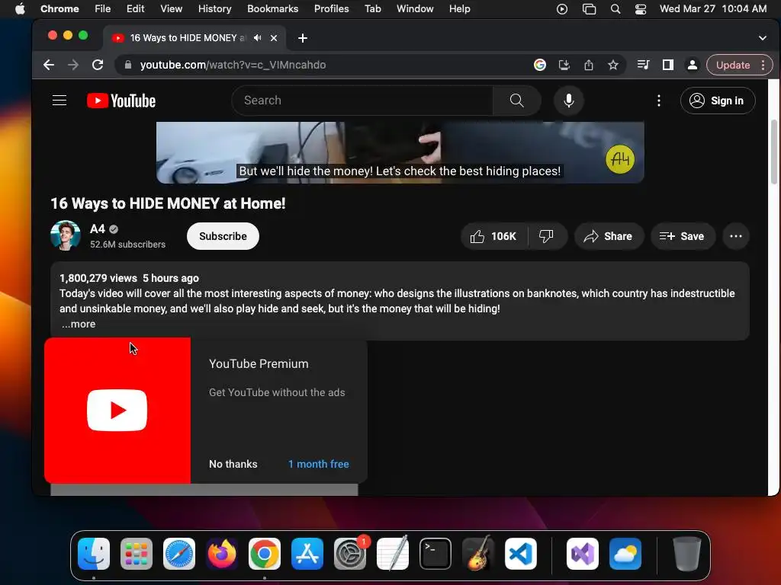Accept the 1 month free offer
Image resolution: width=781 pixels, height=585 pixels.
pos(318,464)
